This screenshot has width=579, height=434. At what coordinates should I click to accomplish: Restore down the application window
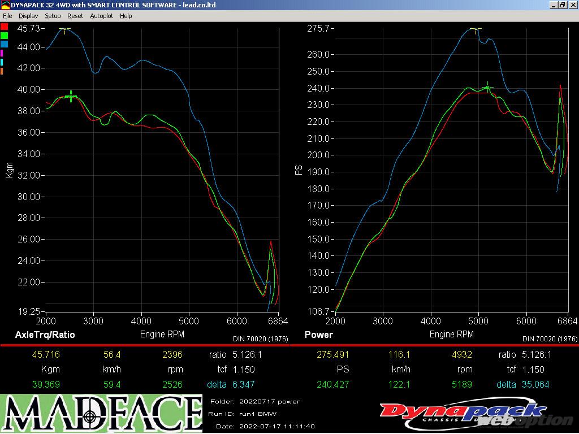click(x=563, y=5)
